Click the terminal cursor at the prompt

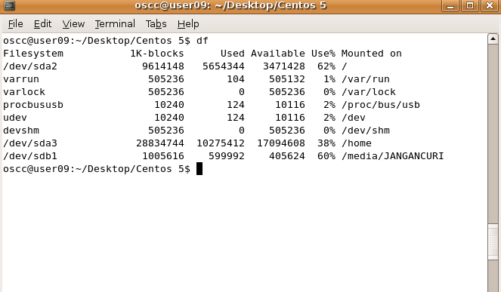click(x=199, y=169)
